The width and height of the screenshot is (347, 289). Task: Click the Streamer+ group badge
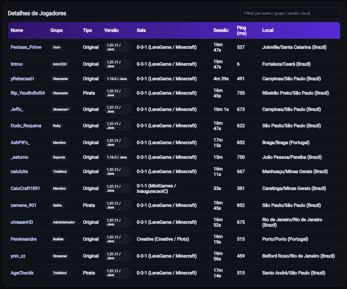[x=61, y=109]
